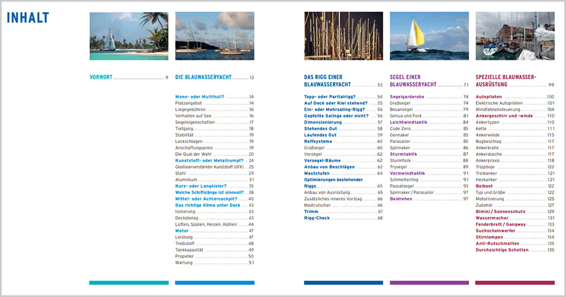Image resolution: width=566 pixels, height=297 pixels.
Task: Click the INHALT page title
Action: tap(28, 18)
